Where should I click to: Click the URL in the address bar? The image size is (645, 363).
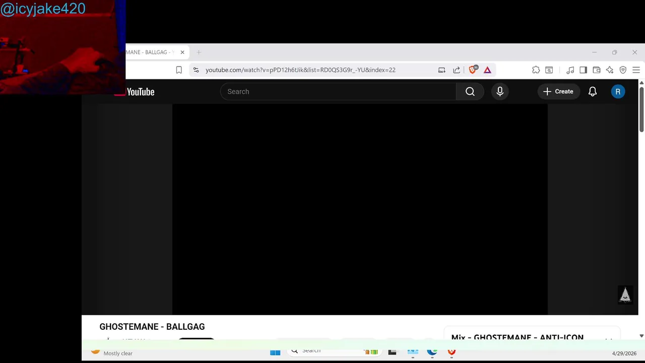click(x=300, y=70)
